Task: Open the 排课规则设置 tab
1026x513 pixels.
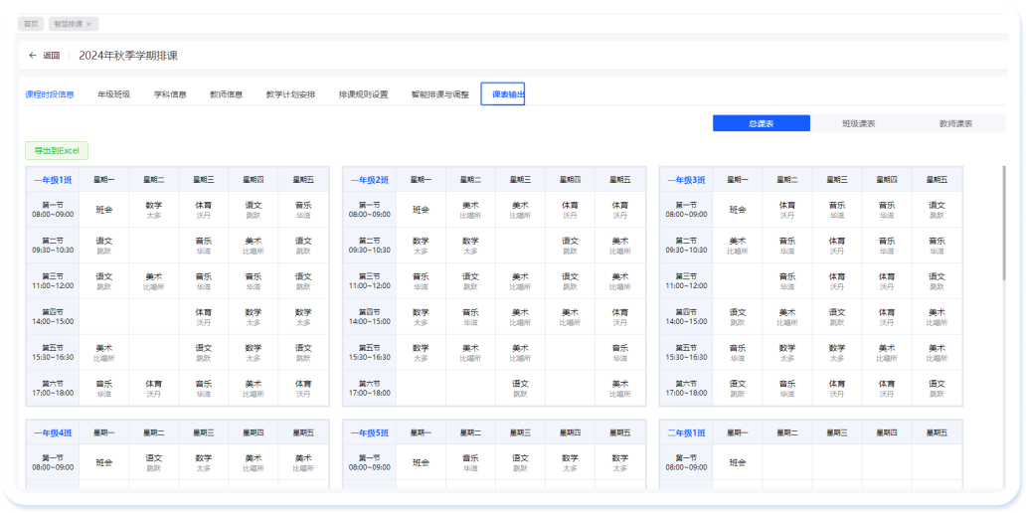Action: tap(363, 94)
